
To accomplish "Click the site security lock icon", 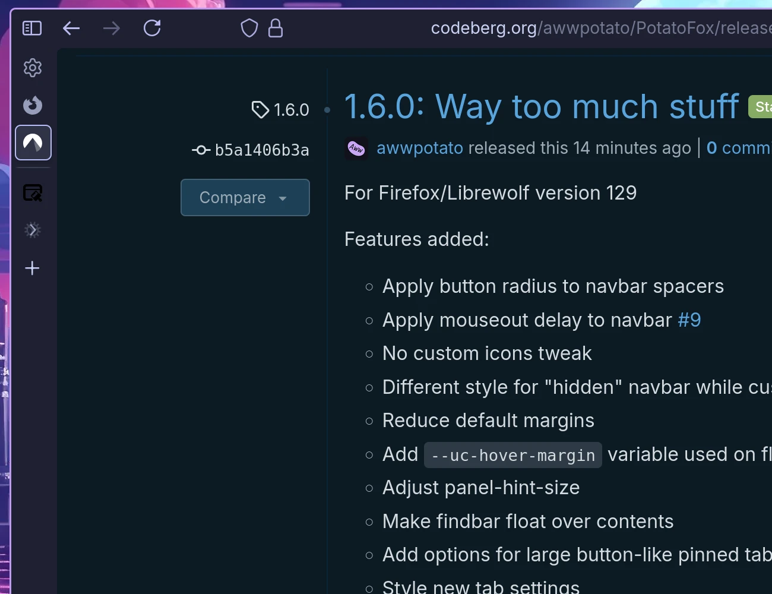I will [x=275, y=28].
